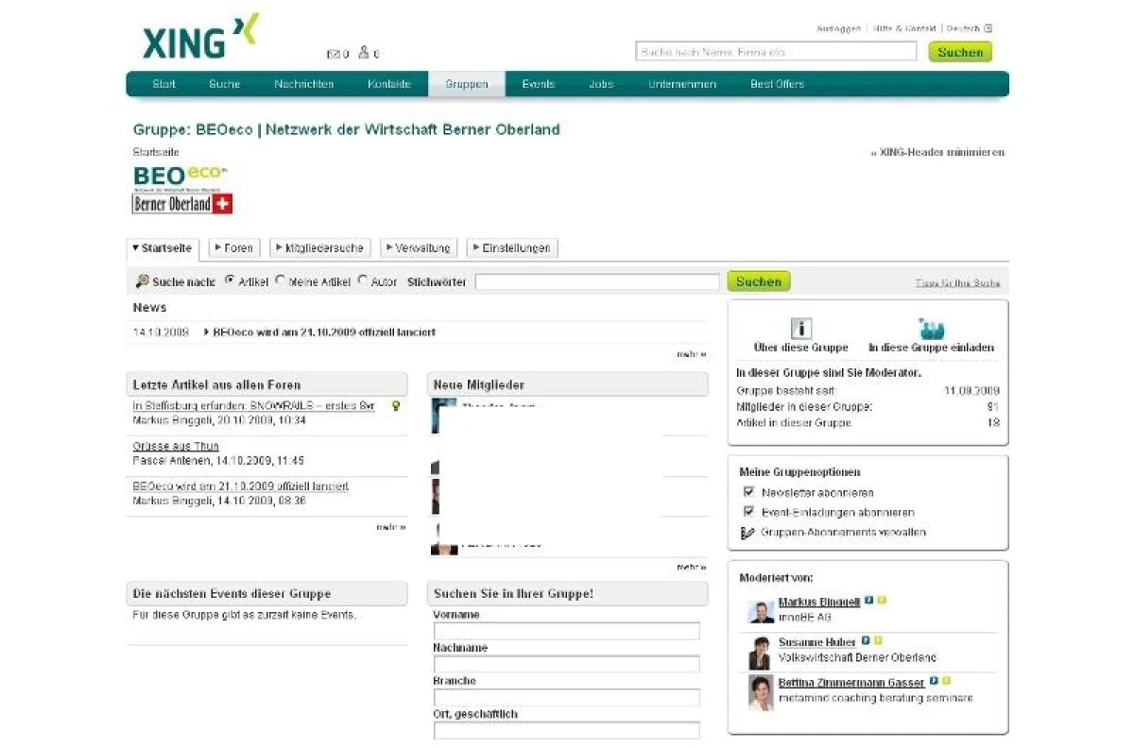Click the contacts person icon beside the envelope
Viewport: 1134px width, 748px height.
click(364, 52)
